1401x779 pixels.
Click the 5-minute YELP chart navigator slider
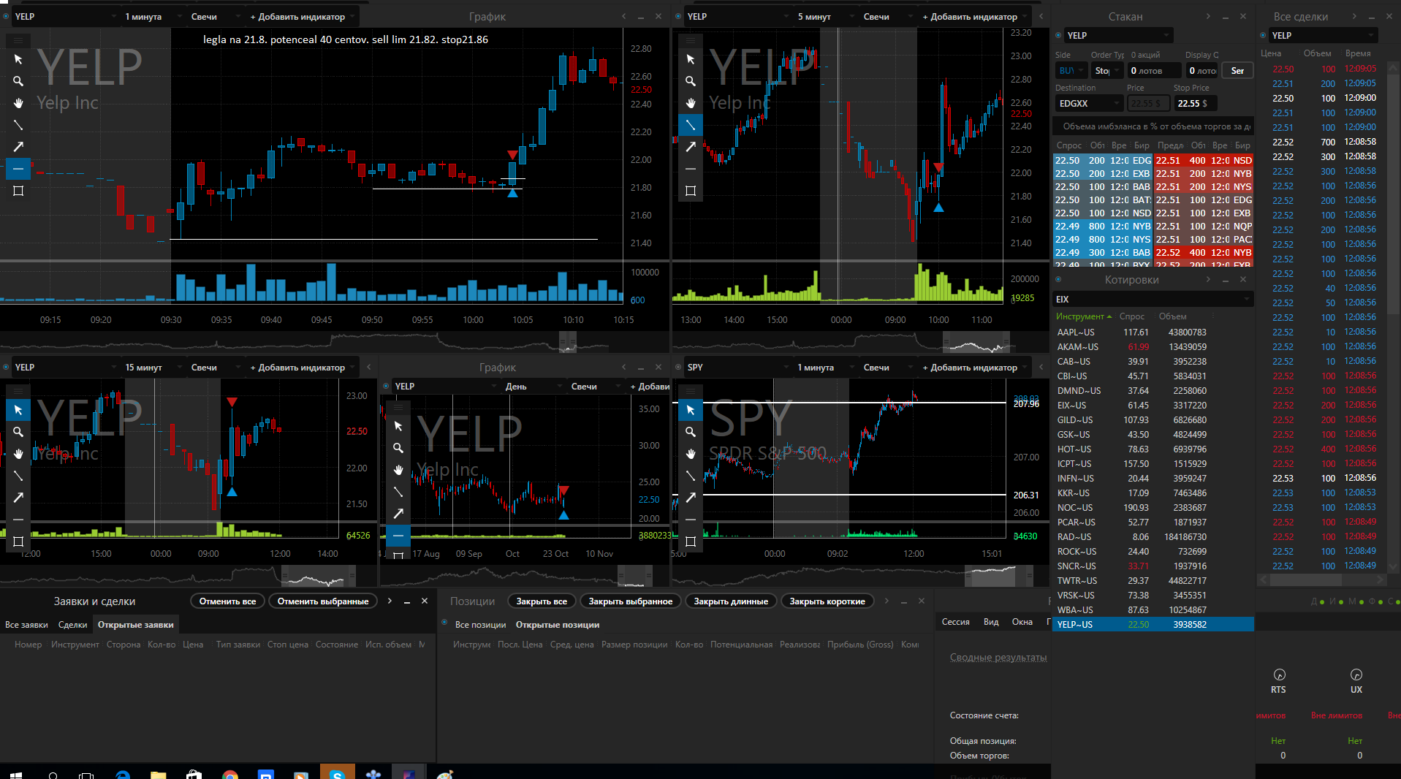[x=976, y=342]
